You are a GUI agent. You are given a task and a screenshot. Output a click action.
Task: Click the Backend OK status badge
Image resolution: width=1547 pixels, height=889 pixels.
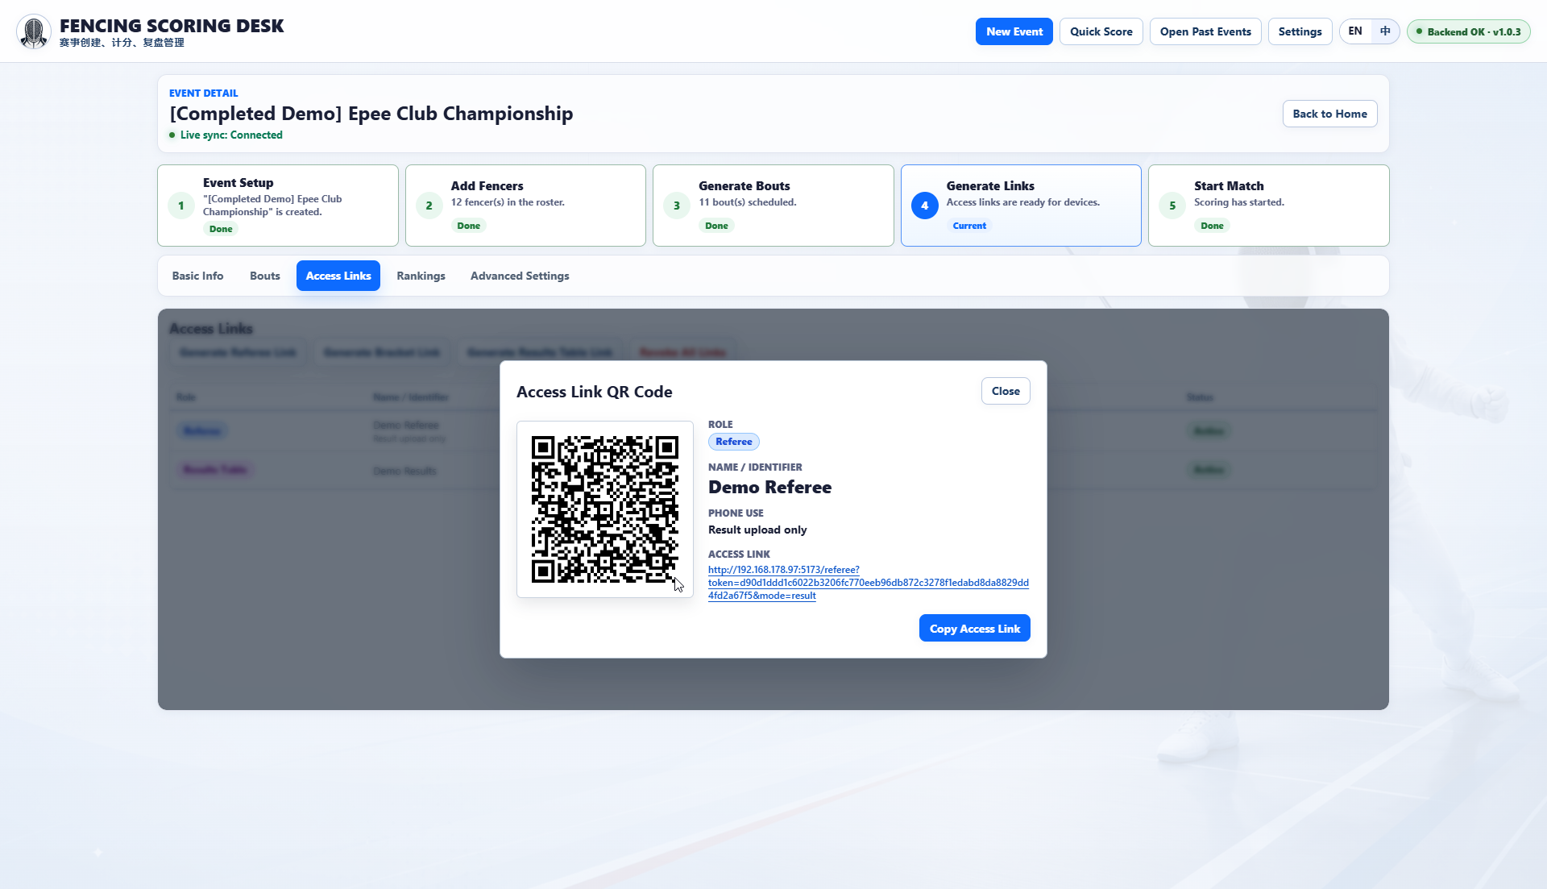tap(1468, 31)
